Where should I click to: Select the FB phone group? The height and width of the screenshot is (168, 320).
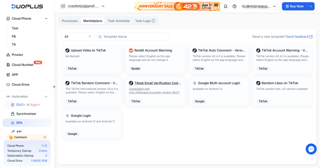click(x=14, y=36)
